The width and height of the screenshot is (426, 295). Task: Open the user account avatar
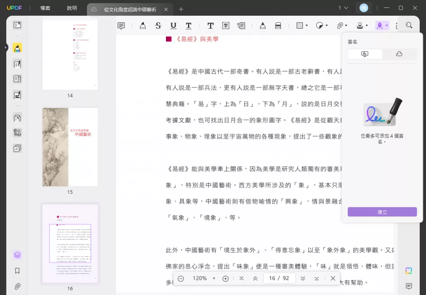[x=364, y=8]
